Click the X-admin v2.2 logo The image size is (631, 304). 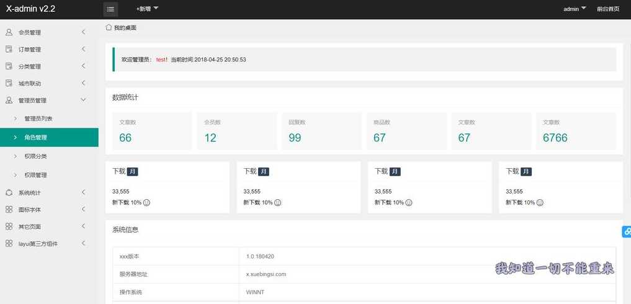(x=30, y=9)
